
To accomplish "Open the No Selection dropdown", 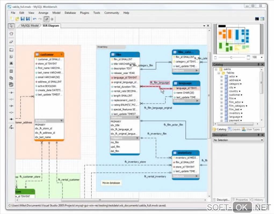I will pos(238,140).
